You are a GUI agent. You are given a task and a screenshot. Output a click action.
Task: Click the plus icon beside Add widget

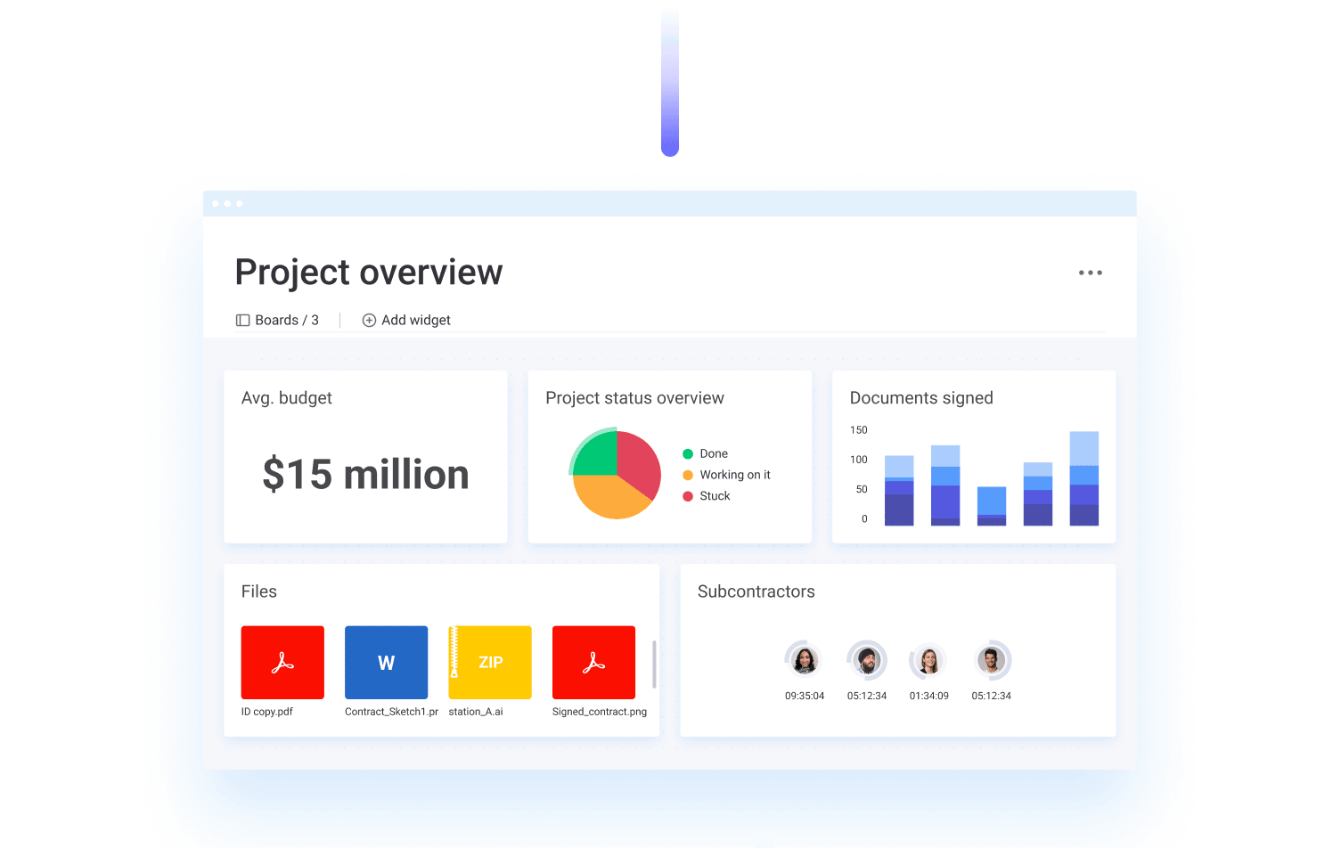(x=369, y=320)
